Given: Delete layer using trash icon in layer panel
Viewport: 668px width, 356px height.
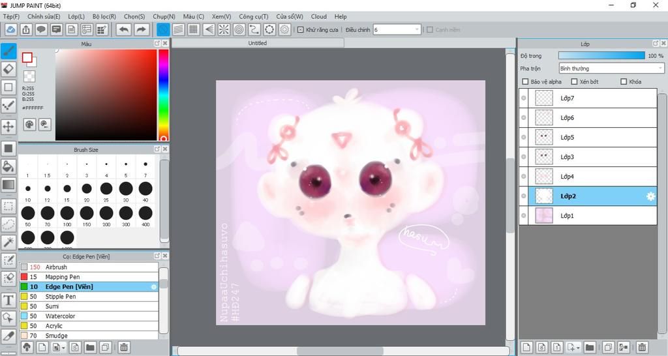Looking at the screenshot, I should click(642, 347).
